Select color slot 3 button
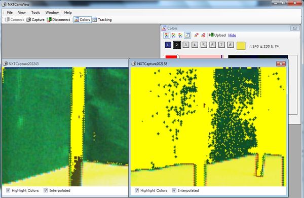 [x=185, y=45]
